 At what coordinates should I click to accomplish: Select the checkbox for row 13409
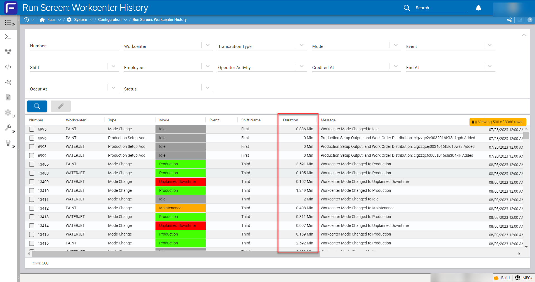[x=32, y=182]
